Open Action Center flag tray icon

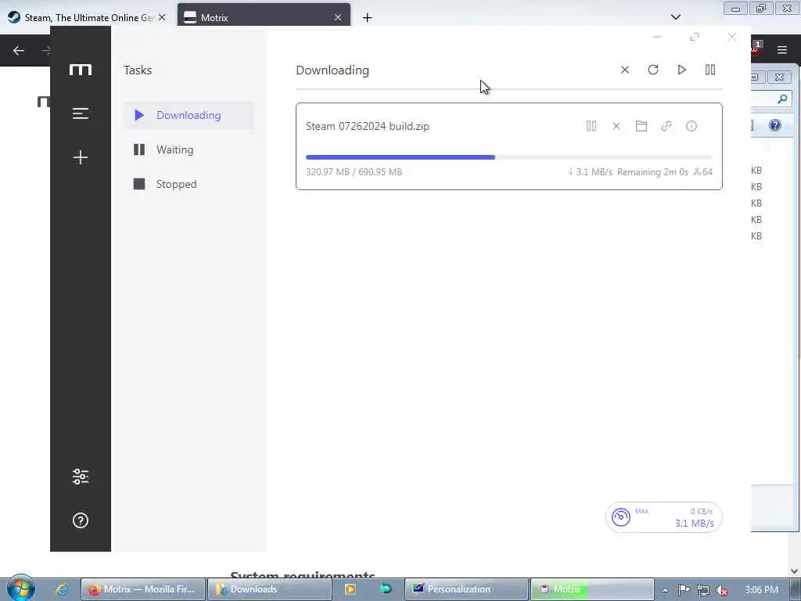[x=684, y=590]
